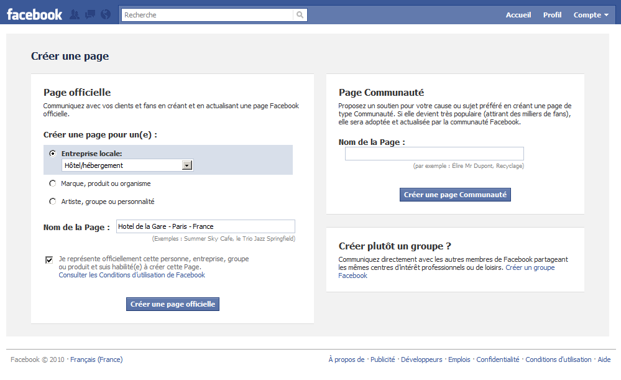Click Créer une page Communauté button
The width and height of the screenshot is (621, 380).
[x=455, y=195]
